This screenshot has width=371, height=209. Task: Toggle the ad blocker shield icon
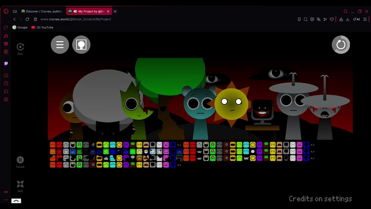(x=312, y=19)
